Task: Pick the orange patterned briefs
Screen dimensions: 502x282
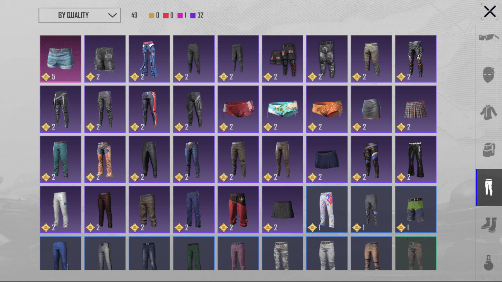Action: click(327, 109)
